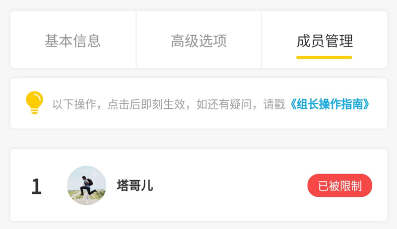Open 塔哥儿's circular avatar photo
The width and height of the screenshot is (397, 229).
point(86,185)
